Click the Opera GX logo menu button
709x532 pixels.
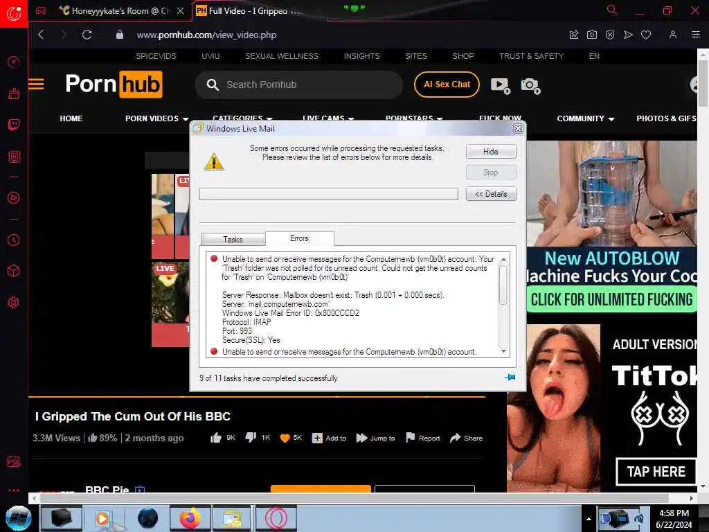click(x=14, y=14)
